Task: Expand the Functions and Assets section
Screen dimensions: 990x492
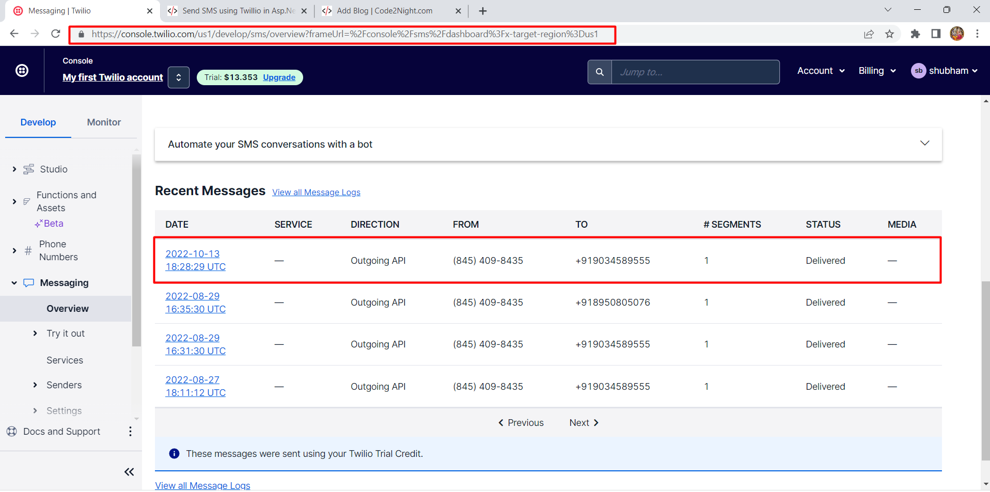Action: click(14, 201)
